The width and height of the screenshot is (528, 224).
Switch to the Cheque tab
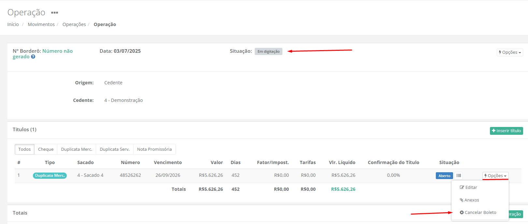[x=46, y=149]
